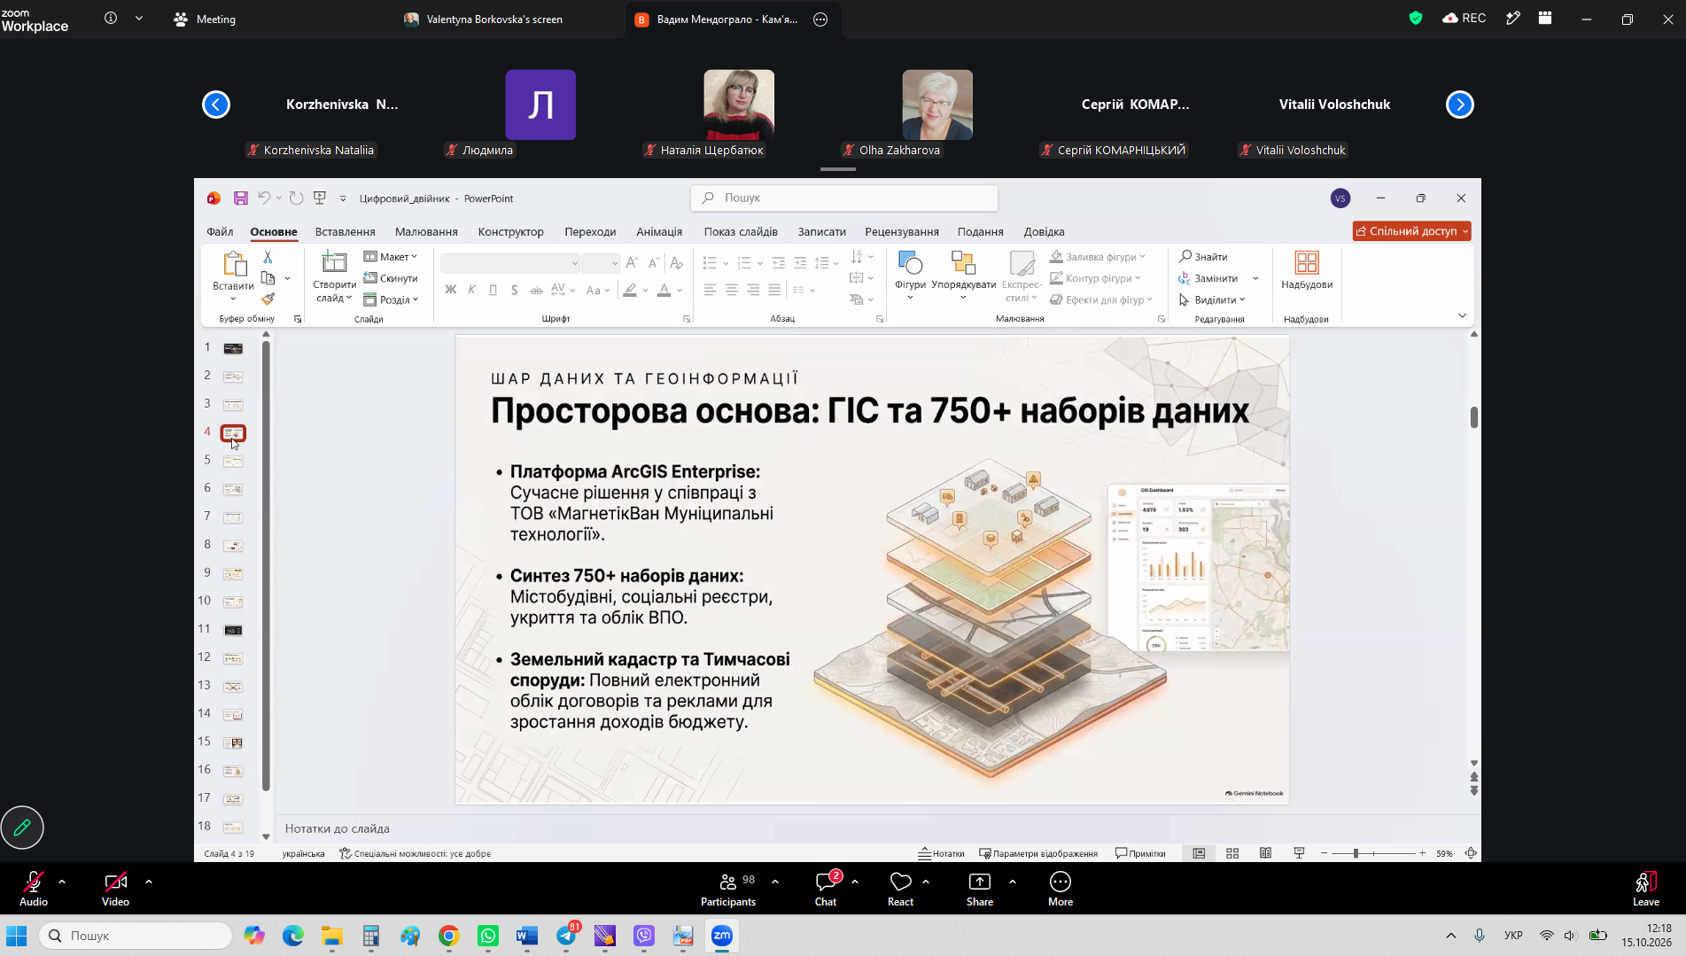Expand participants options caret
Image resolution: width=1686 pixels, height=956 pixels.
coord(775,882)
